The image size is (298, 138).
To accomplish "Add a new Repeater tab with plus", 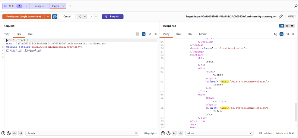I will (x=70, y=6).
